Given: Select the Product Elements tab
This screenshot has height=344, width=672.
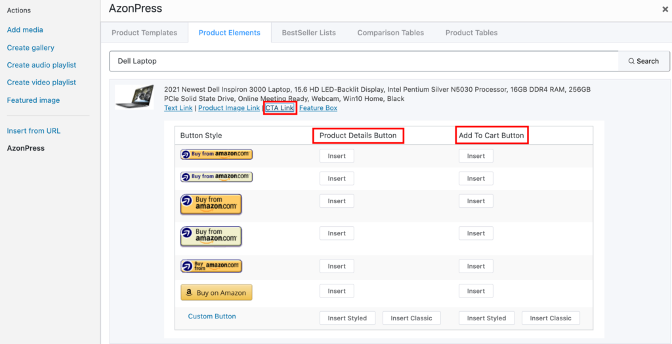Looking at the screenshot, I should (229, 33).
